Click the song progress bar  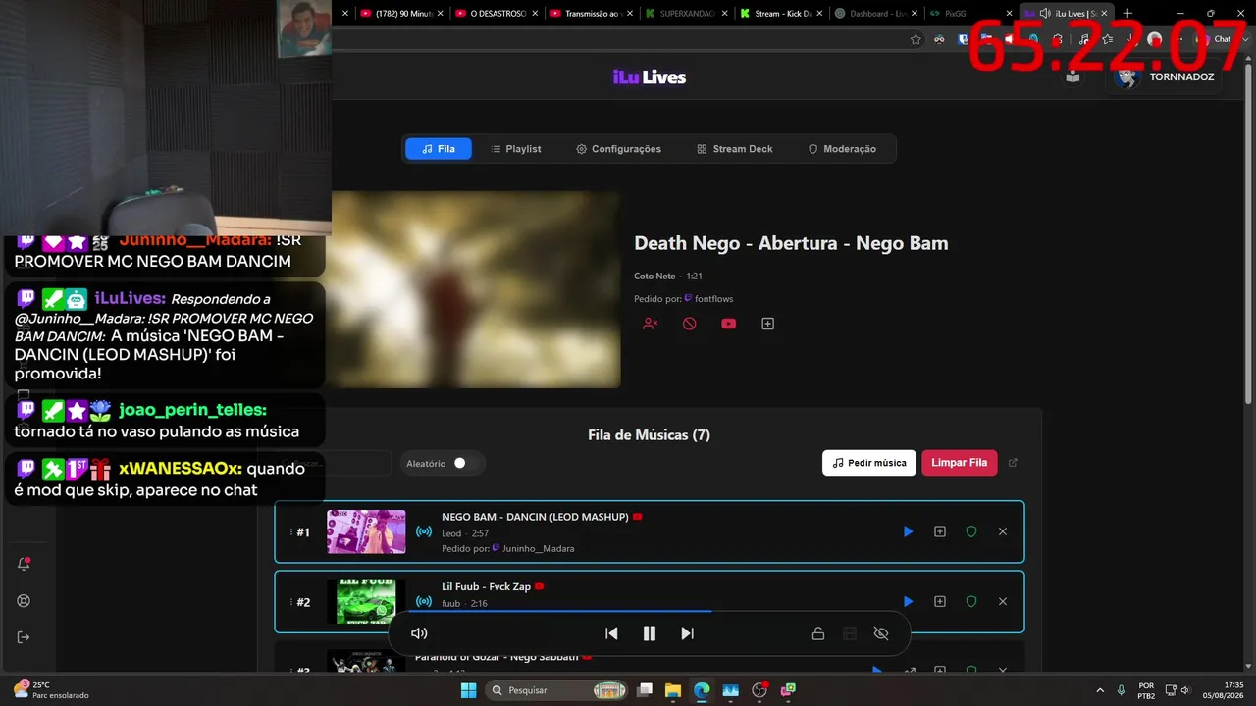click(650, 611)
